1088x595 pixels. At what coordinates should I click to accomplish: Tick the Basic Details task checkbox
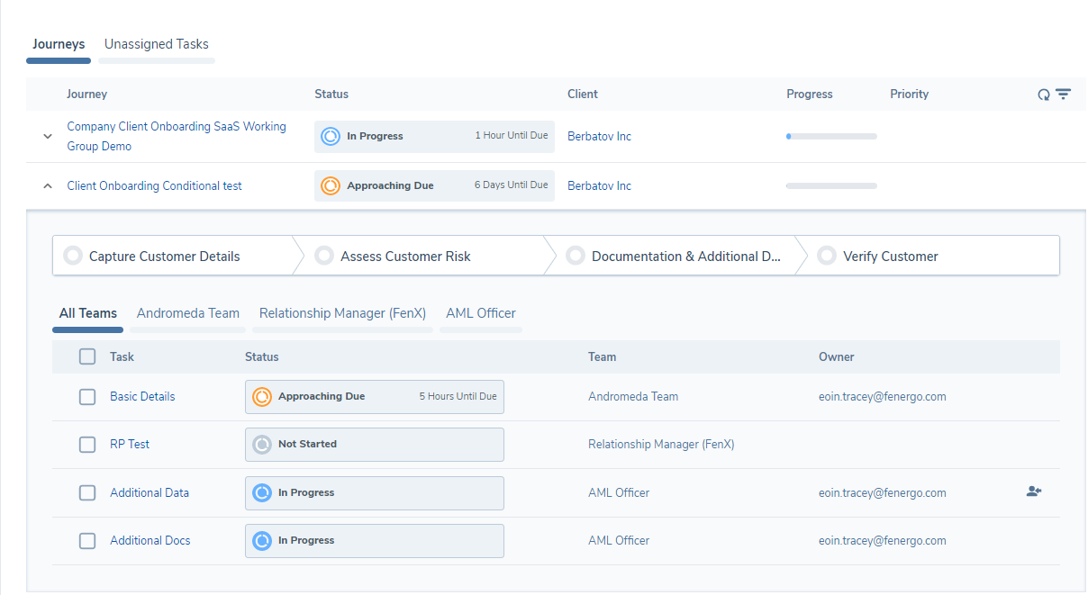click(87, 397)
